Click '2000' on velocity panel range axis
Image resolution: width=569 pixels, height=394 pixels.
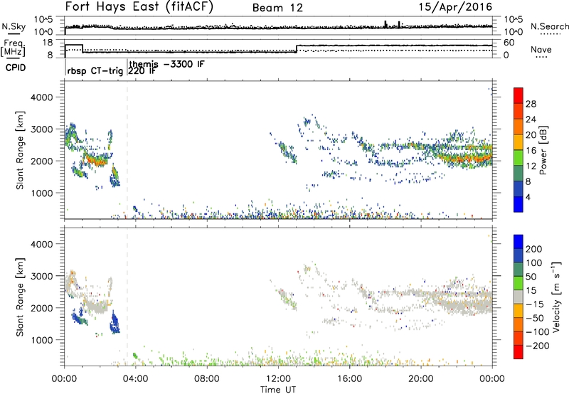42,308
